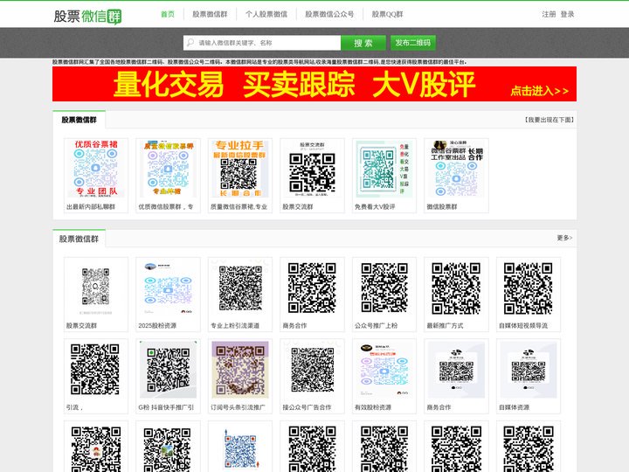
Task: Open the 首页 menu item
Action: (168, 14)
